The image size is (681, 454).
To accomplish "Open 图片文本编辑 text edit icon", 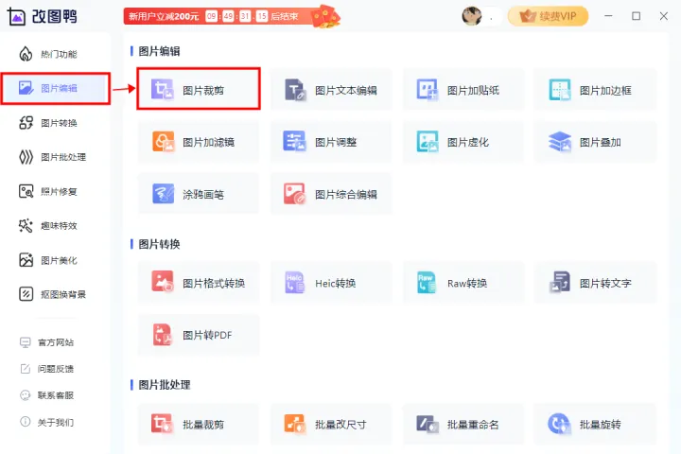I will point(295,90).
